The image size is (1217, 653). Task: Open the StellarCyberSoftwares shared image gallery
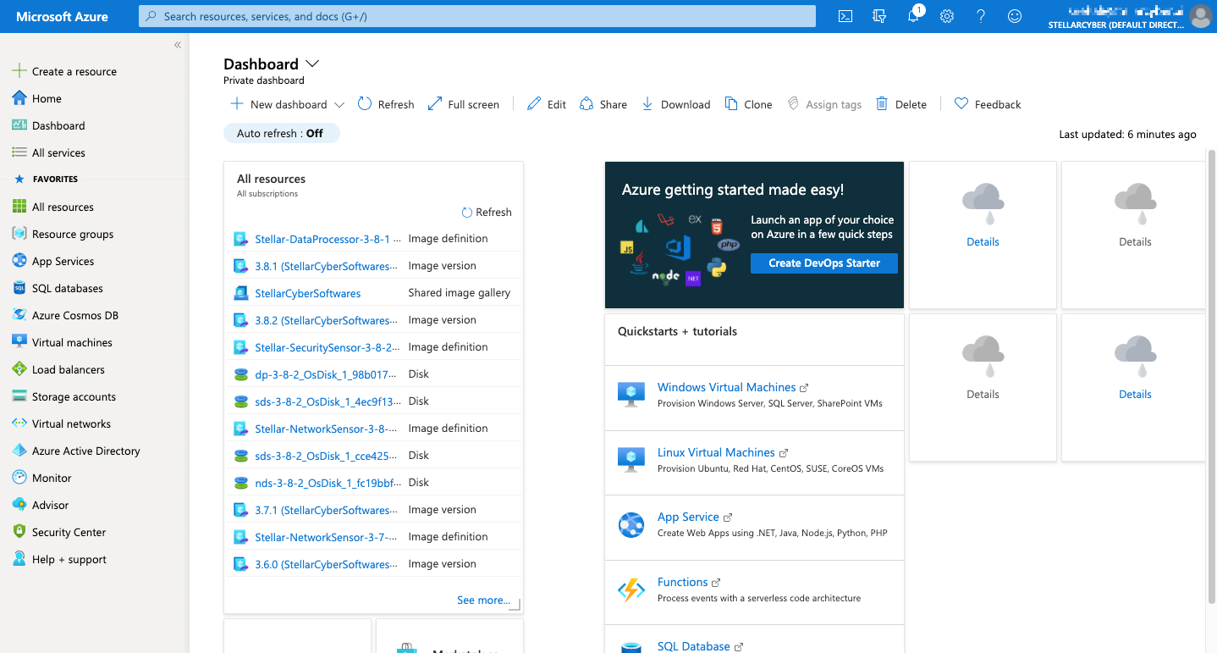pos(308,293)
